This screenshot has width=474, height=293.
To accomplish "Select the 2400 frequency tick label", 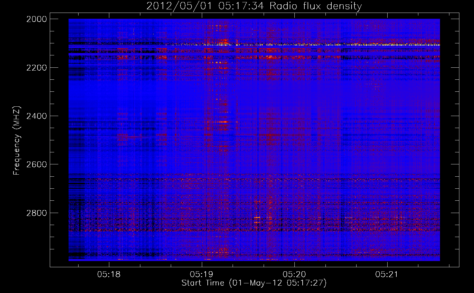I will click(37, 116).
